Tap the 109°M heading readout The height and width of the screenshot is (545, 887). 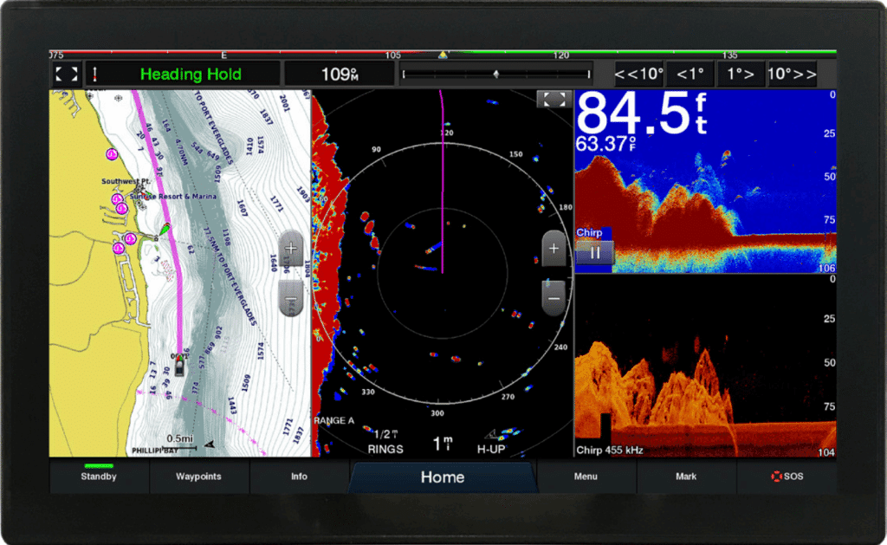(340, 74)
